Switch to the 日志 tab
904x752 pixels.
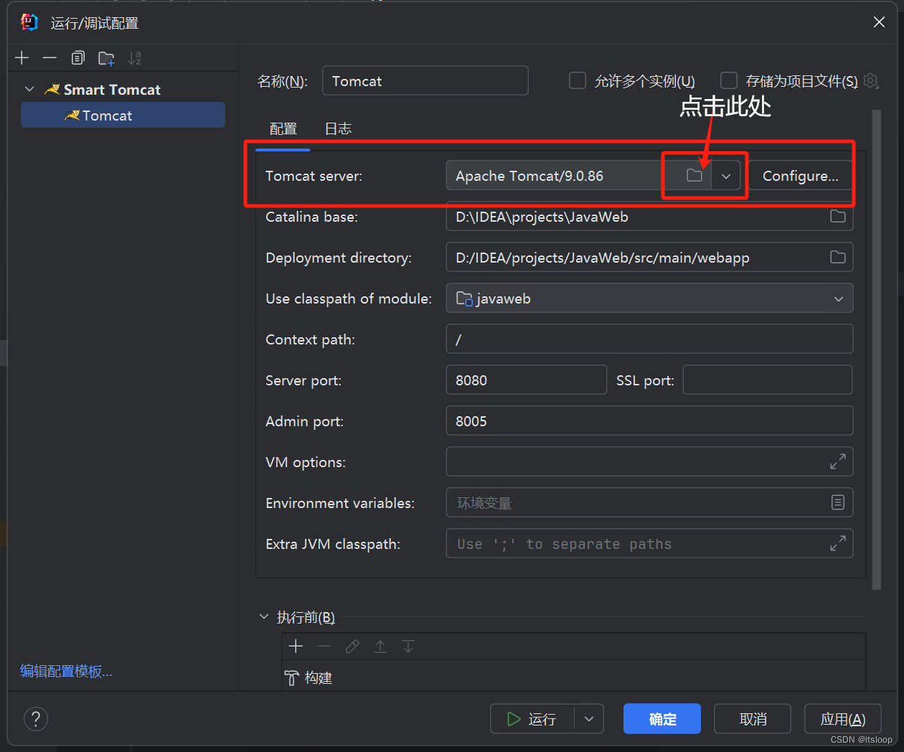(x=338, y=129)
